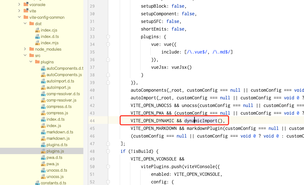Click vitePlugins.push on line 50
304x185 pixels.
(x=161, y=167)
